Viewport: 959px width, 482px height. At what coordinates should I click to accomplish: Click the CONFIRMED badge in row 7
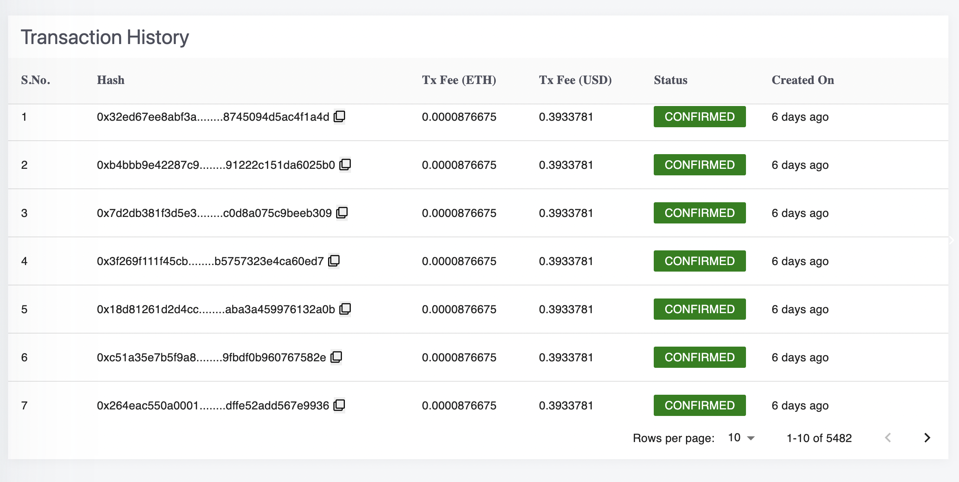(x=699, y=405)
